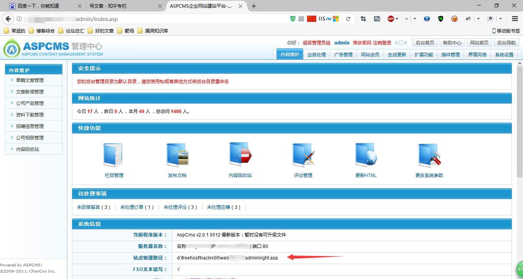This screenshot has height=279, width=523.
Task: Open the 网站会员 main tab
Action: (370, 54)
